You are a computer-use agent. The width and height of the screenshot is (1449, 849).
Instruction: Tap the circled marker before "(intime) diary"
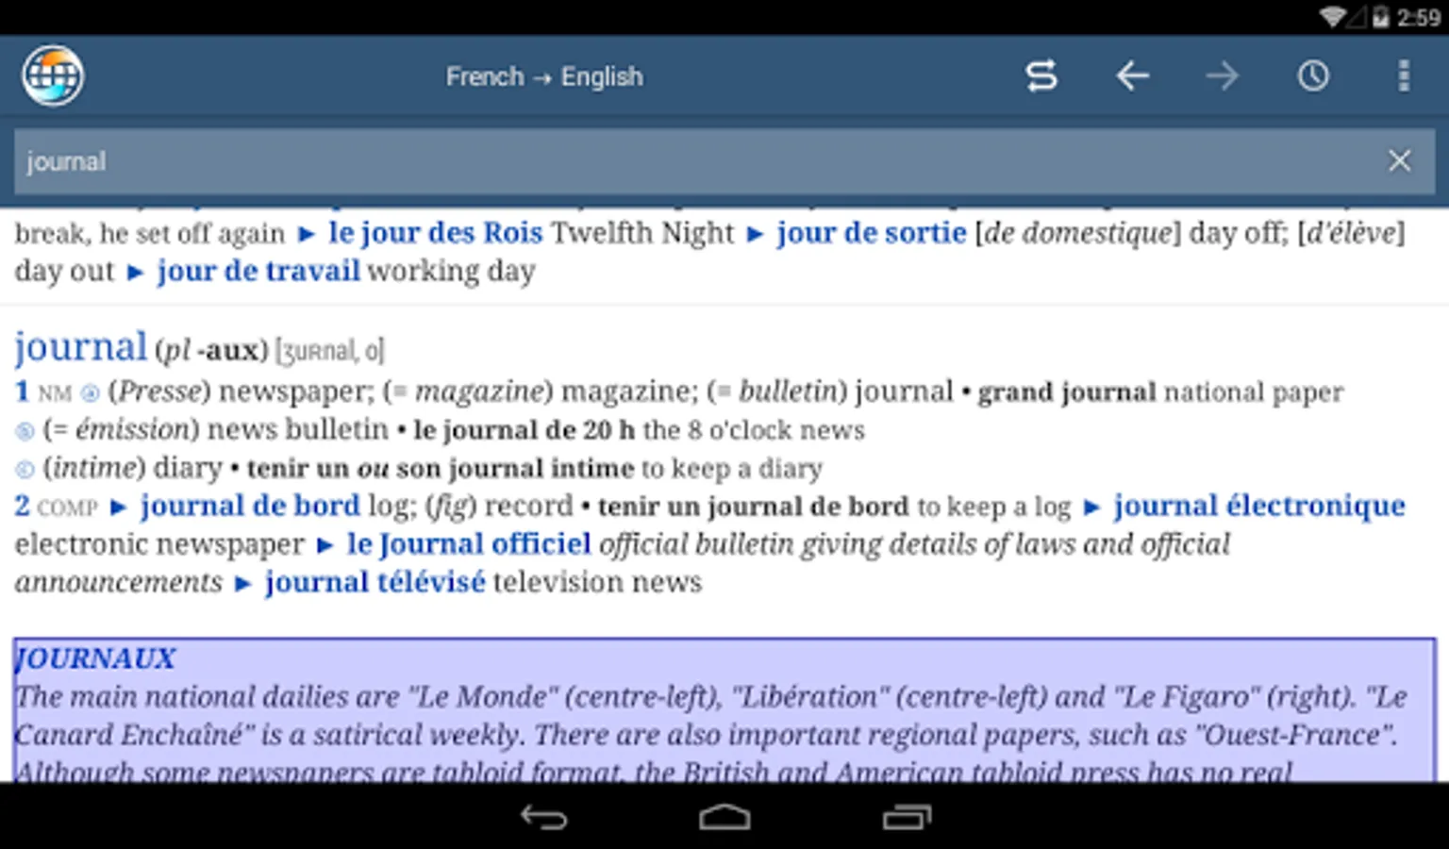tap(25, 470)
